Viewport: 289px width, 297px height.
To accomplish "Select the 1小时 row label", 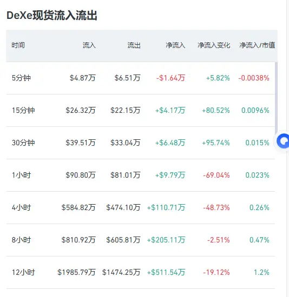I will (x=21, y=175).
